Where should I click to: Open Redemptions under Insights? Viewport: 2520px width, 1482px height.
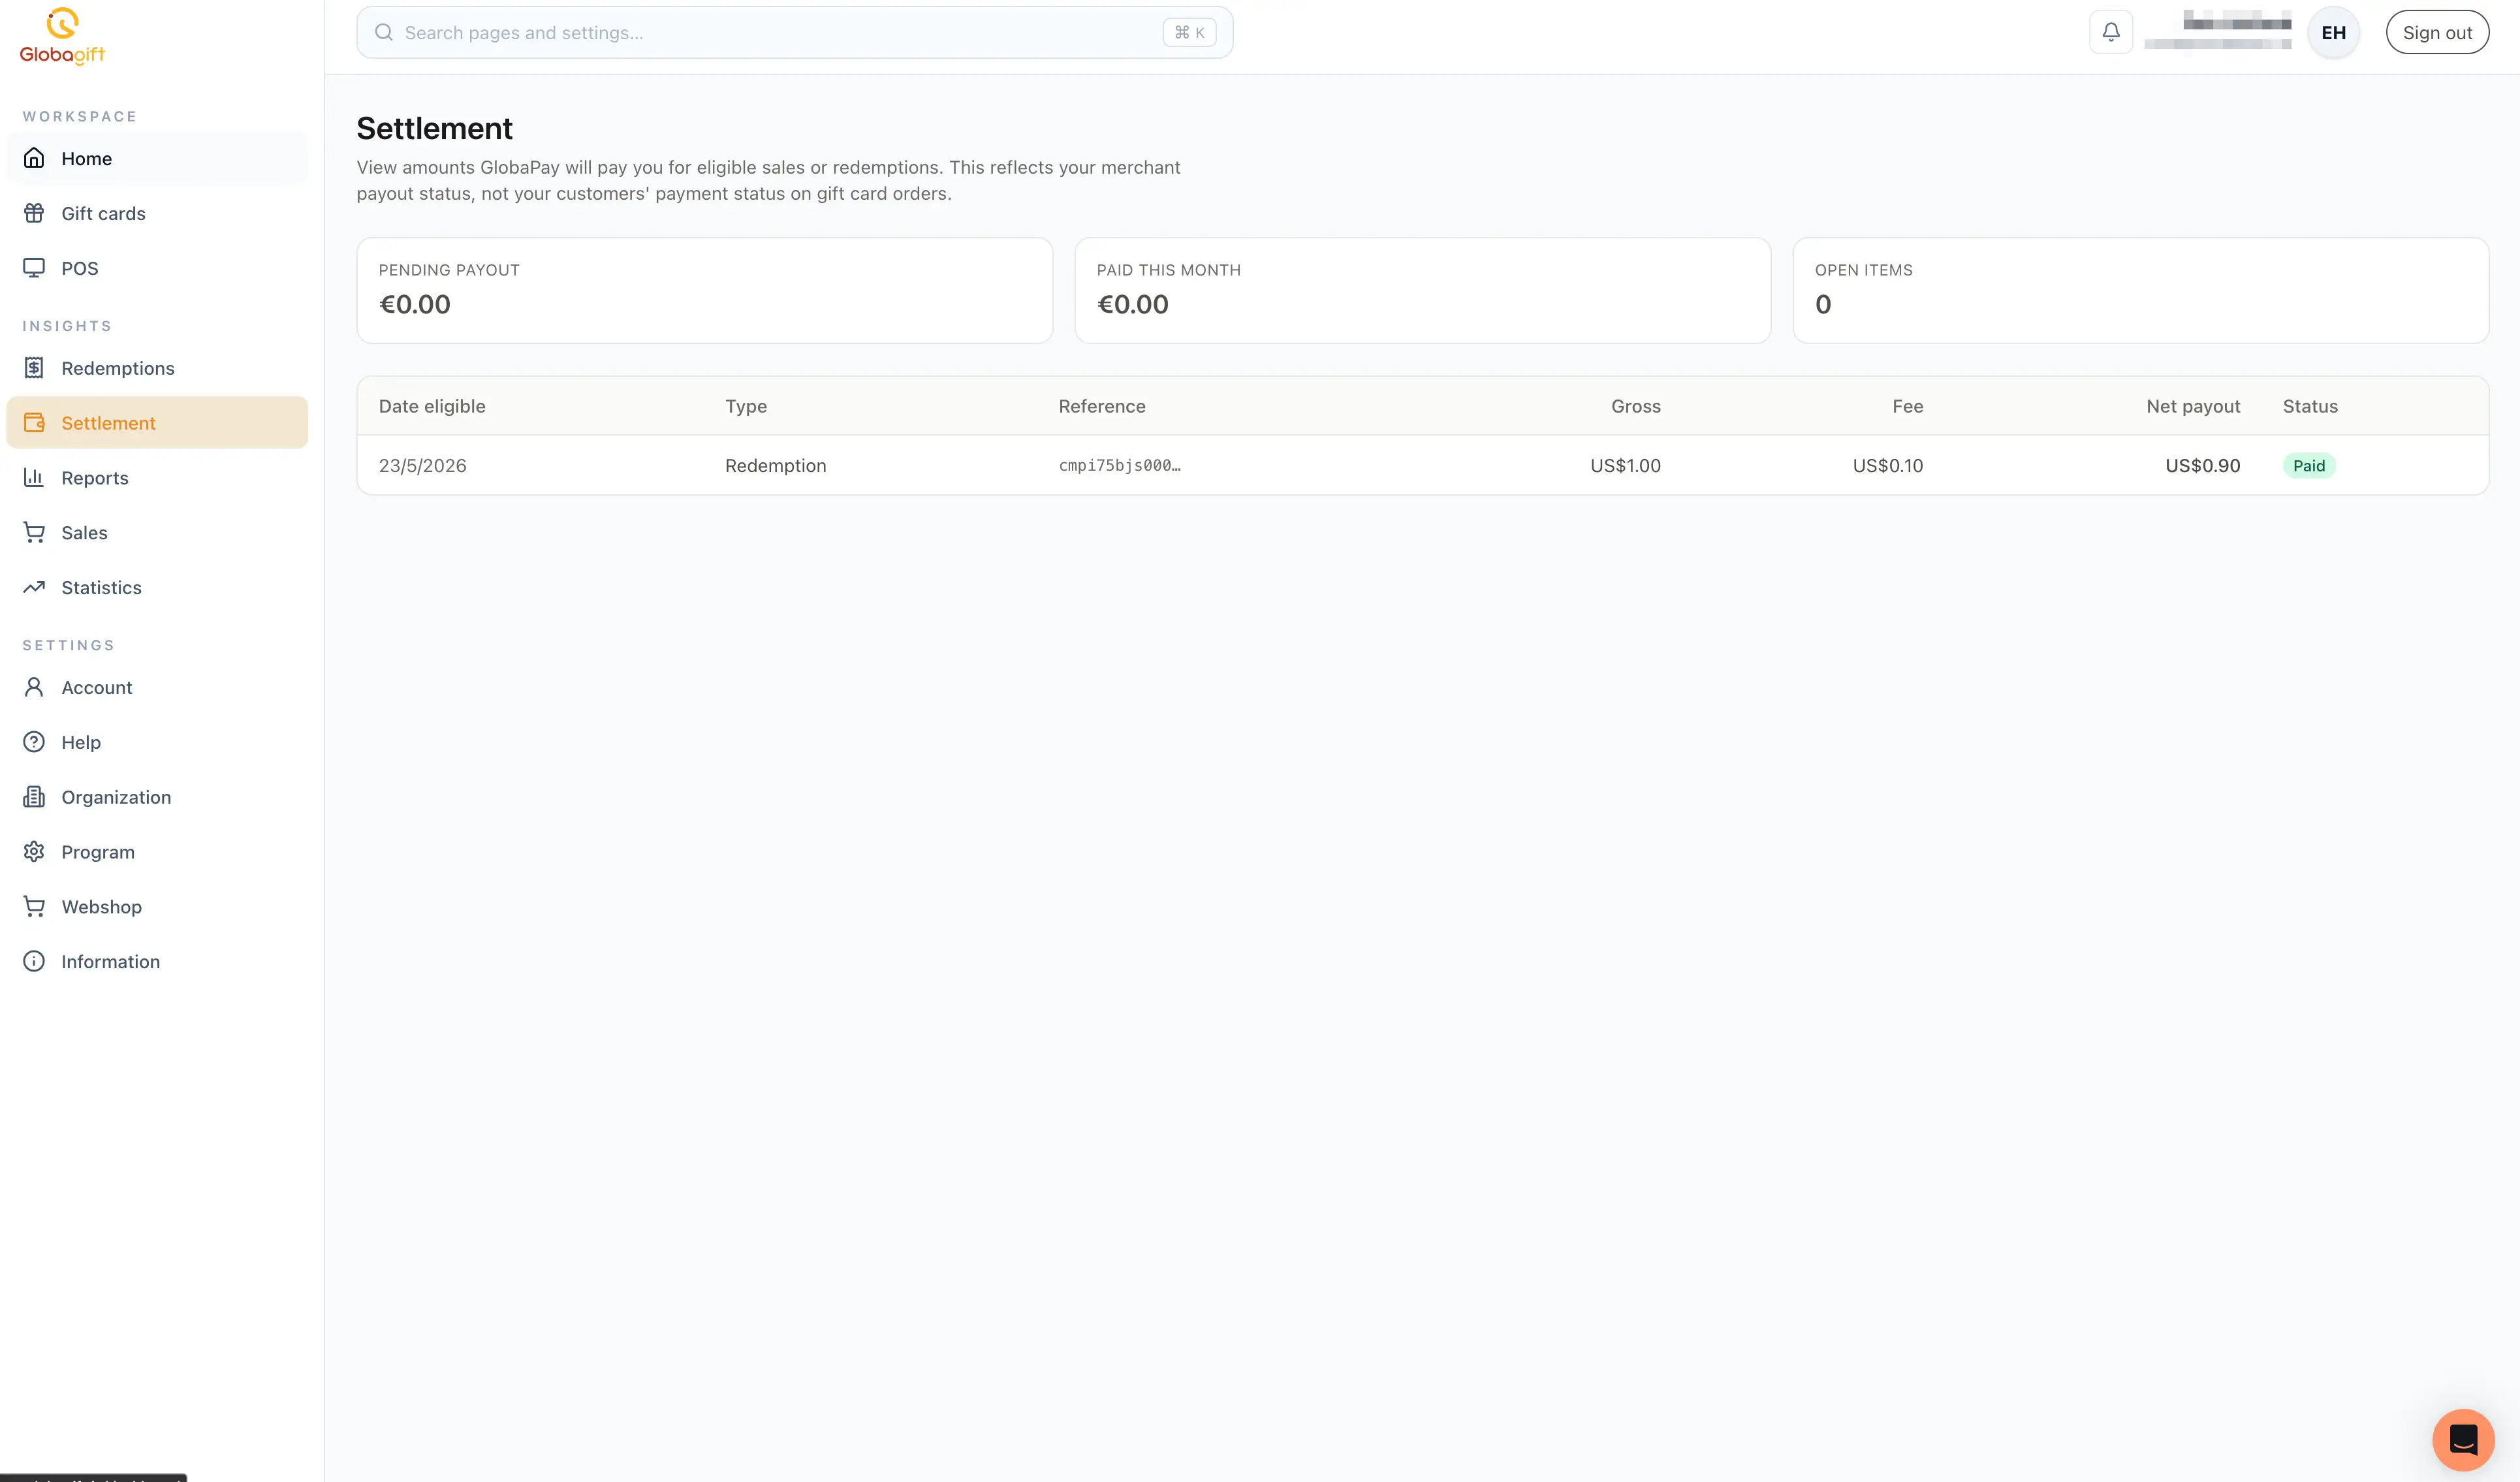coord(157,368)
